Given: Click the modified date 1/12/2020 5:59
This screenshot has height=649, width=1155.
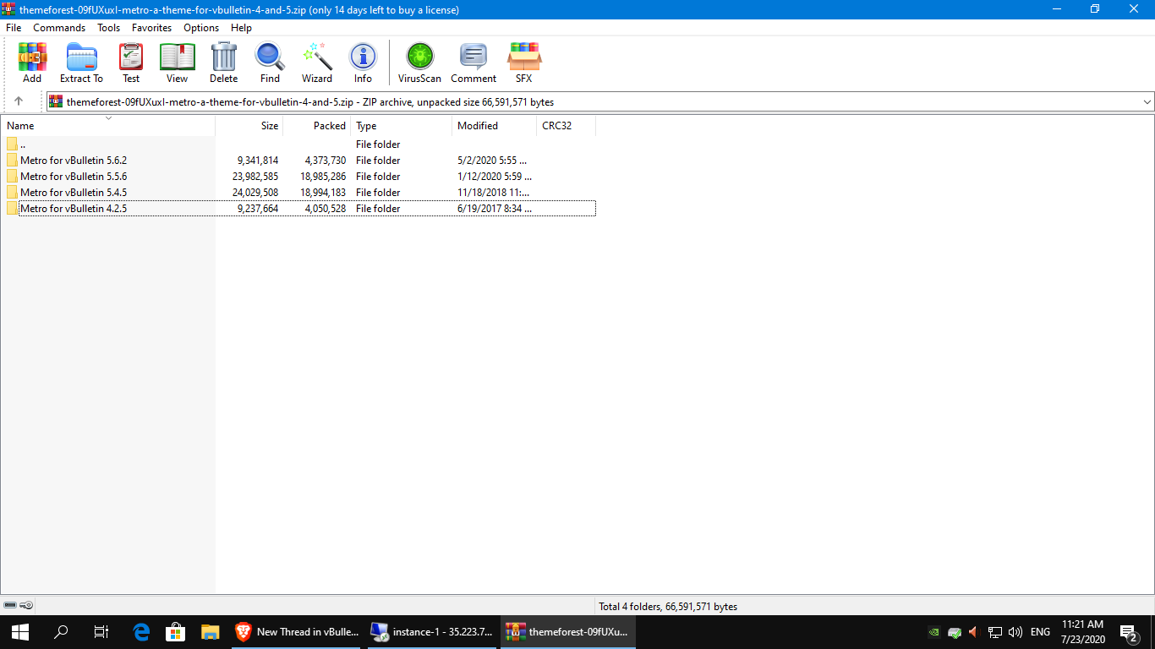Looking at the screenshot, I should [495, 177].
